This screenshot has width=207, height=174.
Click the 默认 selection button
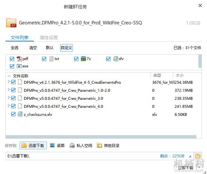point(50,48)
